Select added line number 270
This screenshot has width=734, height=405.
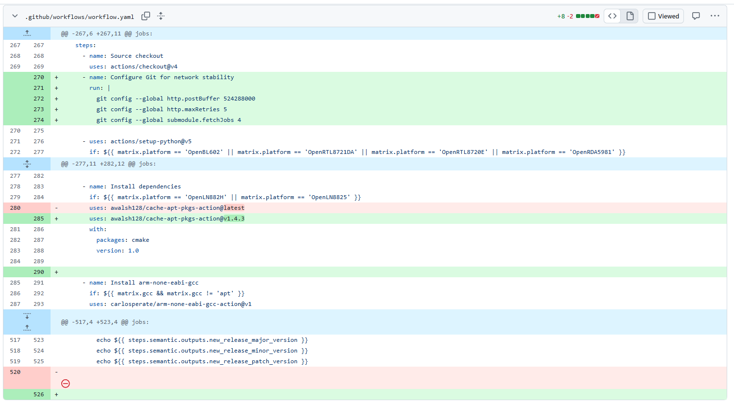(39, 77)
